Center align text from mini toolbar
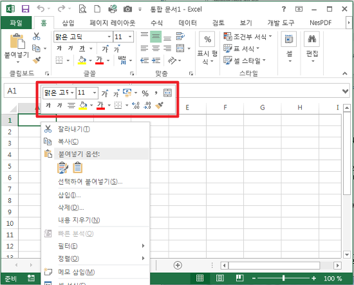This screenshot has height=285, width=354. click(x=71, y=106)
